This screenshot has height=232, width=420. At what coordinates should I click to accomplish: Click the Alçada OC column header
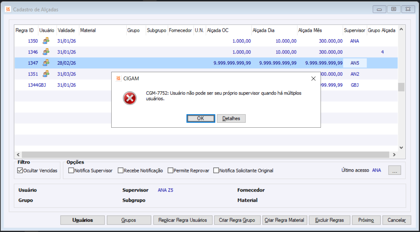coord(228,30)
